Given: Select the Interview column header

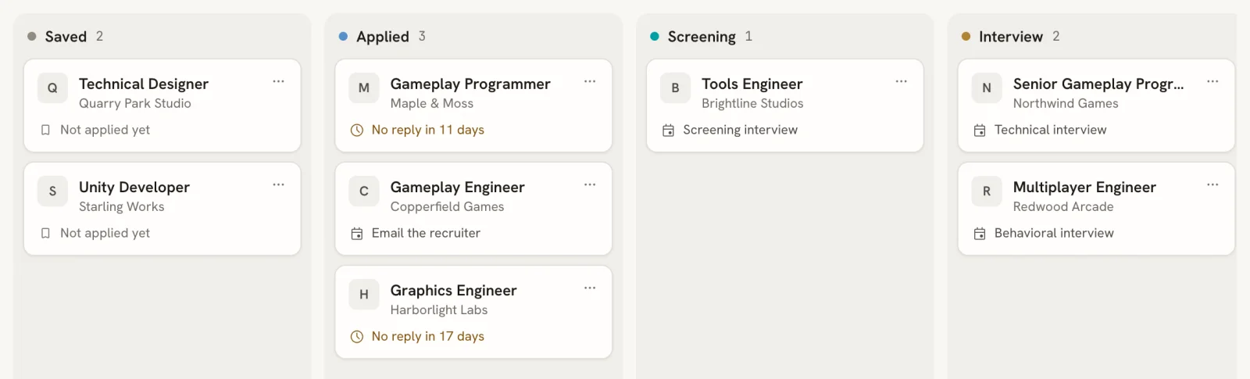Looking at the screenshot, I should (x=1011, y=37).
